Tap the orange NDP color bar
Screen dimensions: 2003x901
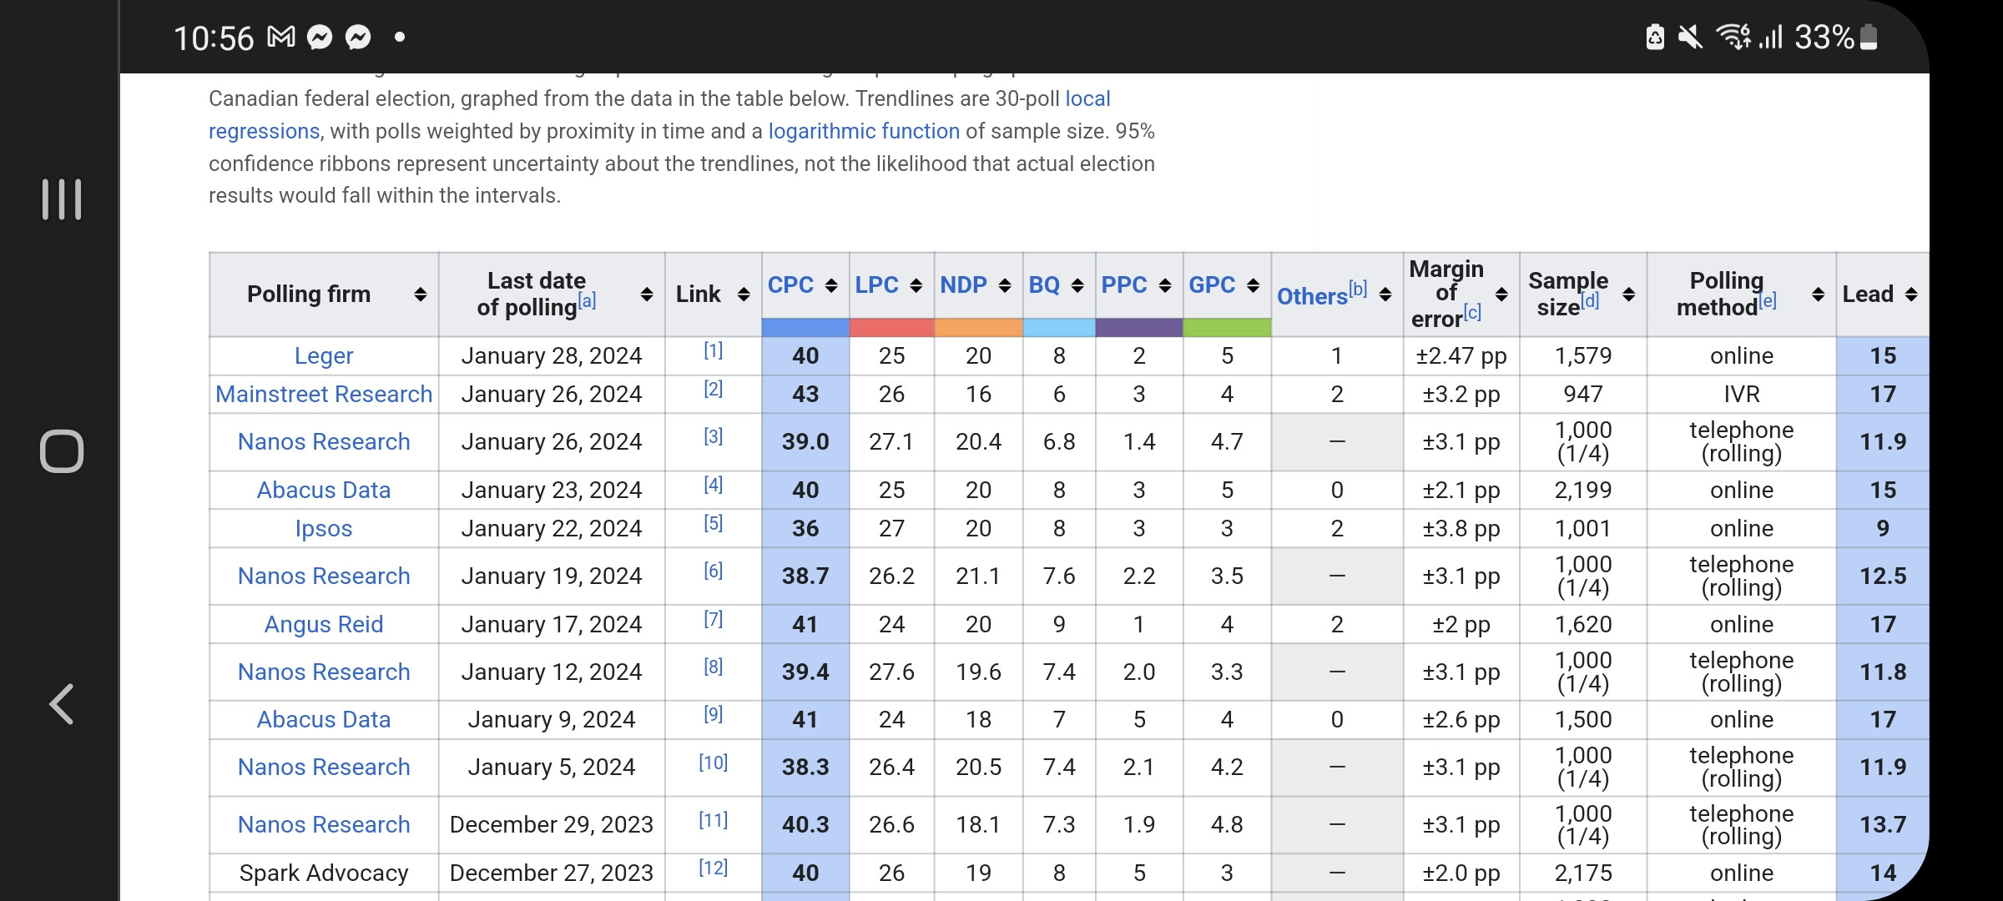979,327
